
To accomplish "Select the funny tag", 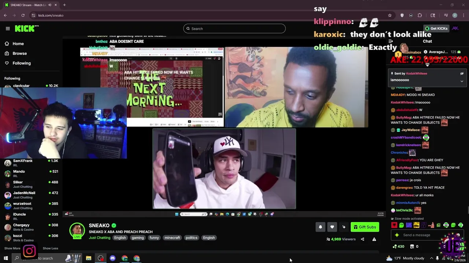I will pyautogui.click(x=154, y=238).
